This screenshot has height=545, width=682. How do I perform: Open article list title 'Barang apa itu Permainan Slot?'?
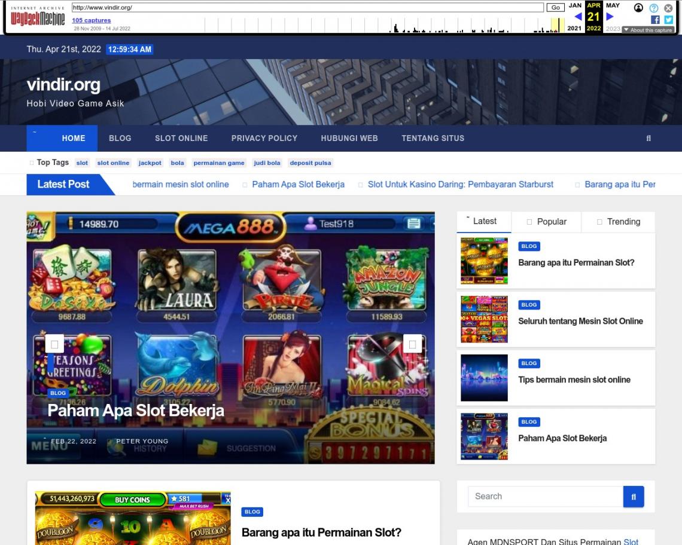click(x=321, y=532)
